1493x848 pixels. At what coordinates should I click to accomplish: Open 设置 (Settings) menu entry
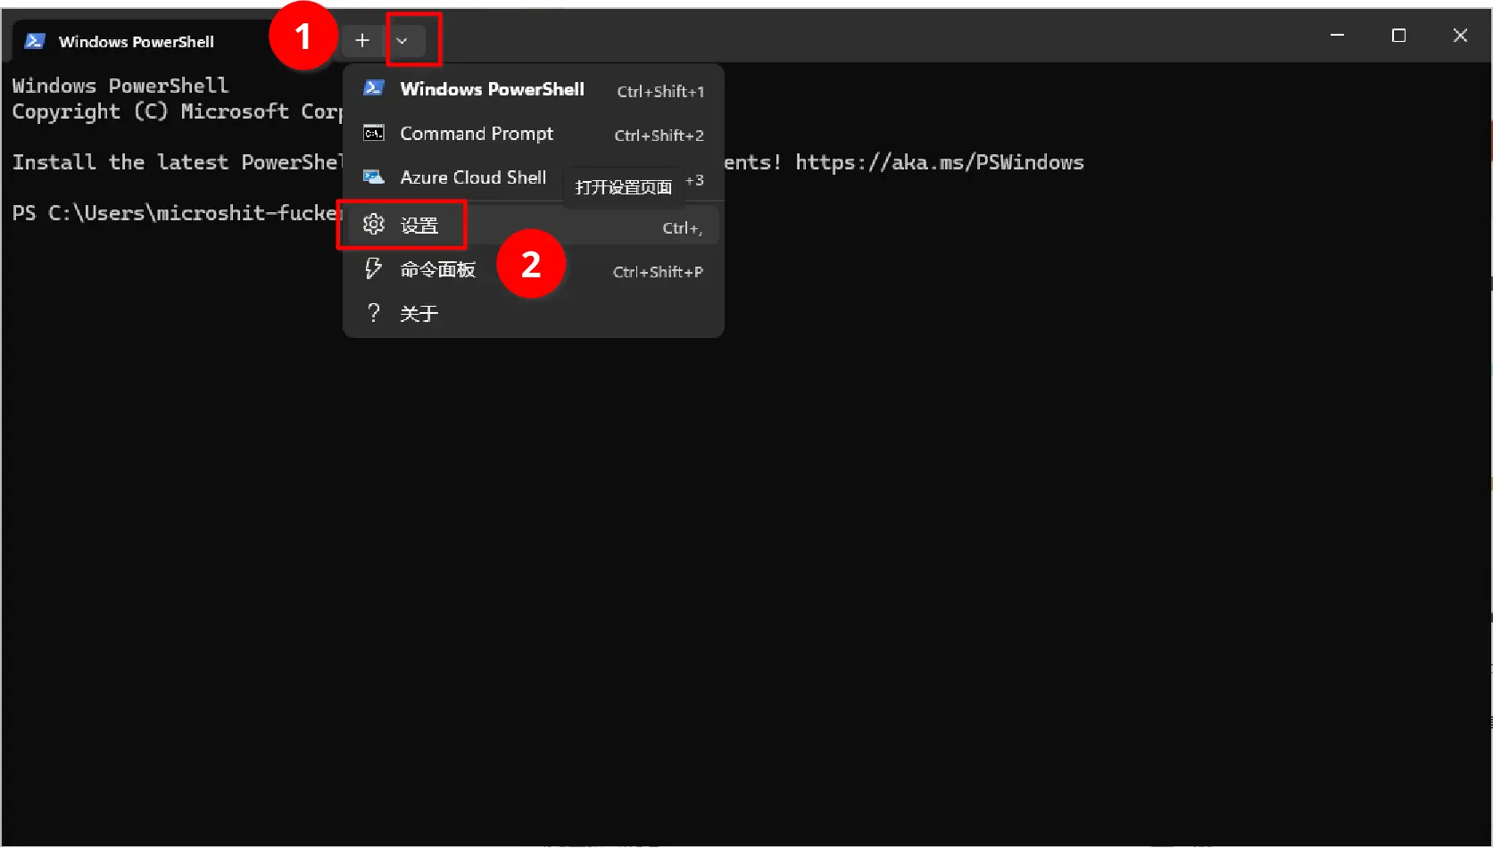pyautogui.click(x=533, y=226)
